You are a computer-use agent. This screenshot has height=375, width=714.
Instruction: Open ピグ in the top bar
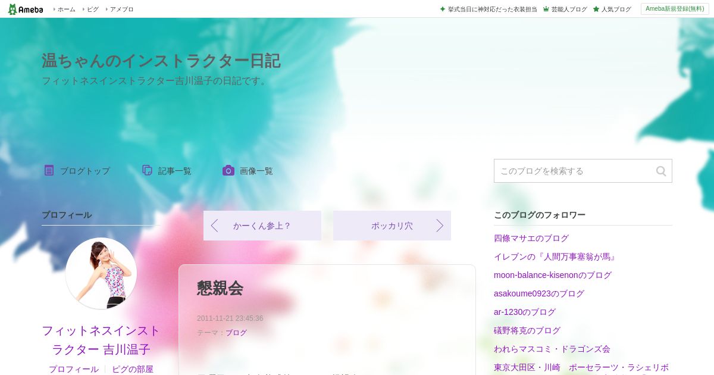(x=93, y=9)
